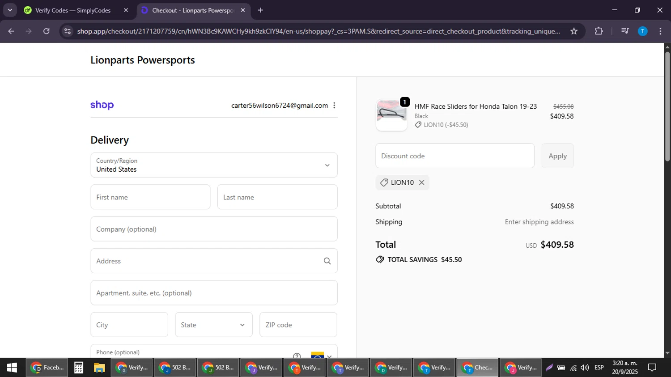Expand Country/Region dropdown
Screen dimensions: 671x377
[214, 165]
